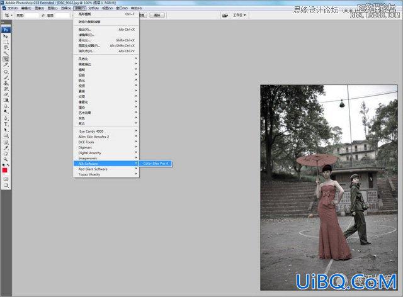
Task: Select the Blur tool
Action: 6,106
